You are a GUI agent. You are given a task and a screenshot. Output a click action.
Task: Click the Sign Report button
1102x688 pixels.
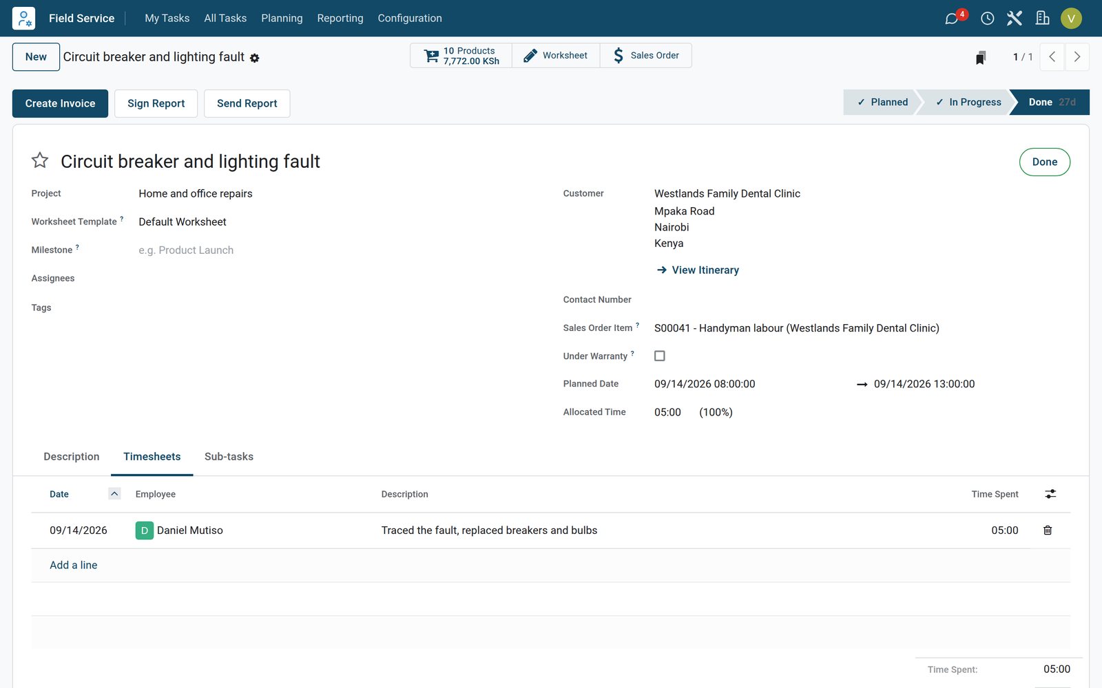click(x=156, y=103)
